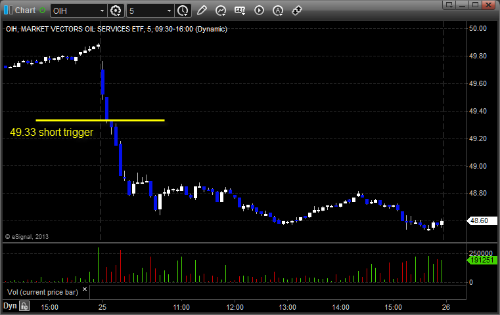Image resolution: width=500 pixels, height=315 pixels.
Task: Click the 0 volume axis label
Action: (471, 282)
